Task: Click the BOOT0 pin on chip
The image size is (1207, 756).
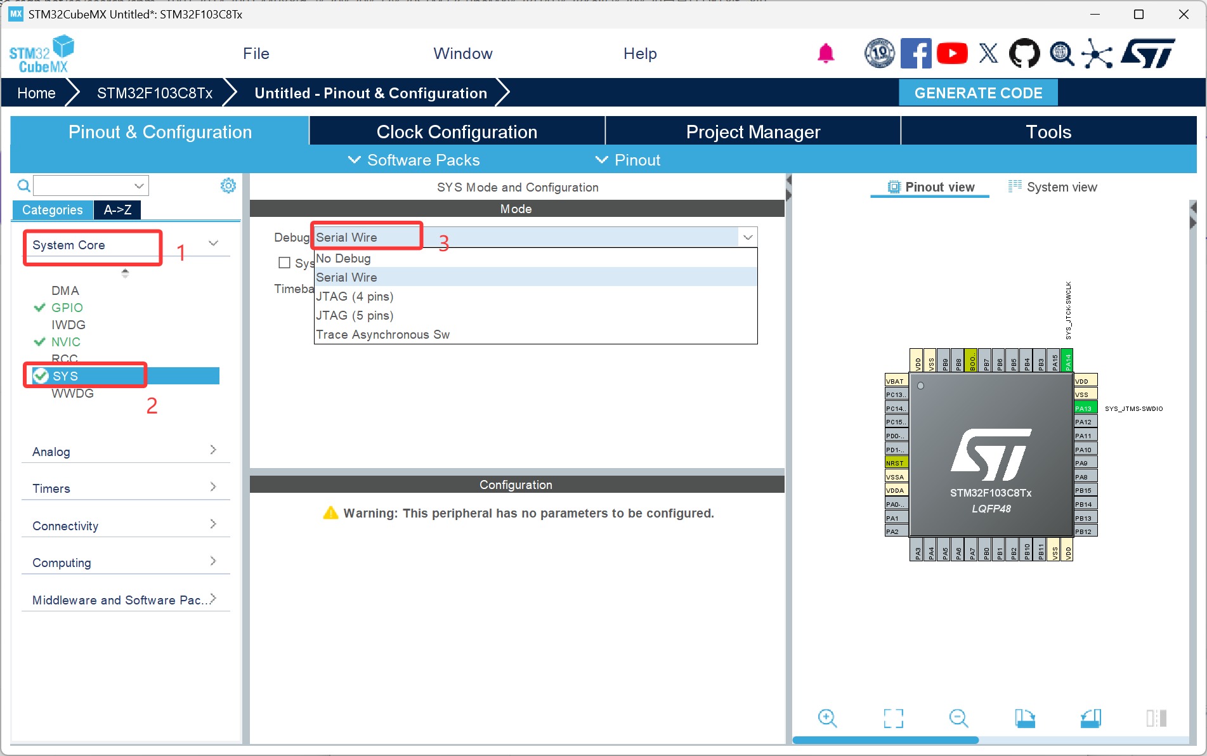Action: [971, 360]
